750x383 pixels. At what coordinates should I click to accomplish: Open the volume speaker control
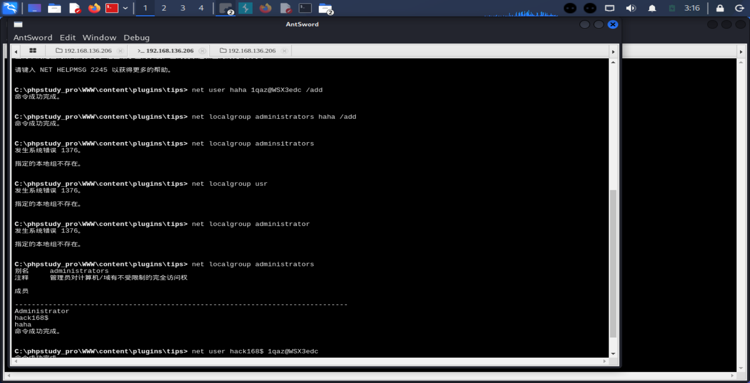pyautogui.click(x=630, y=8)
